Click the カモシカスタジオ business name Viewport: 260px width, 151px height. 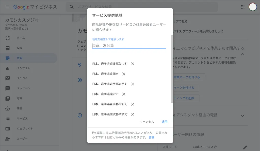(22, 20)
